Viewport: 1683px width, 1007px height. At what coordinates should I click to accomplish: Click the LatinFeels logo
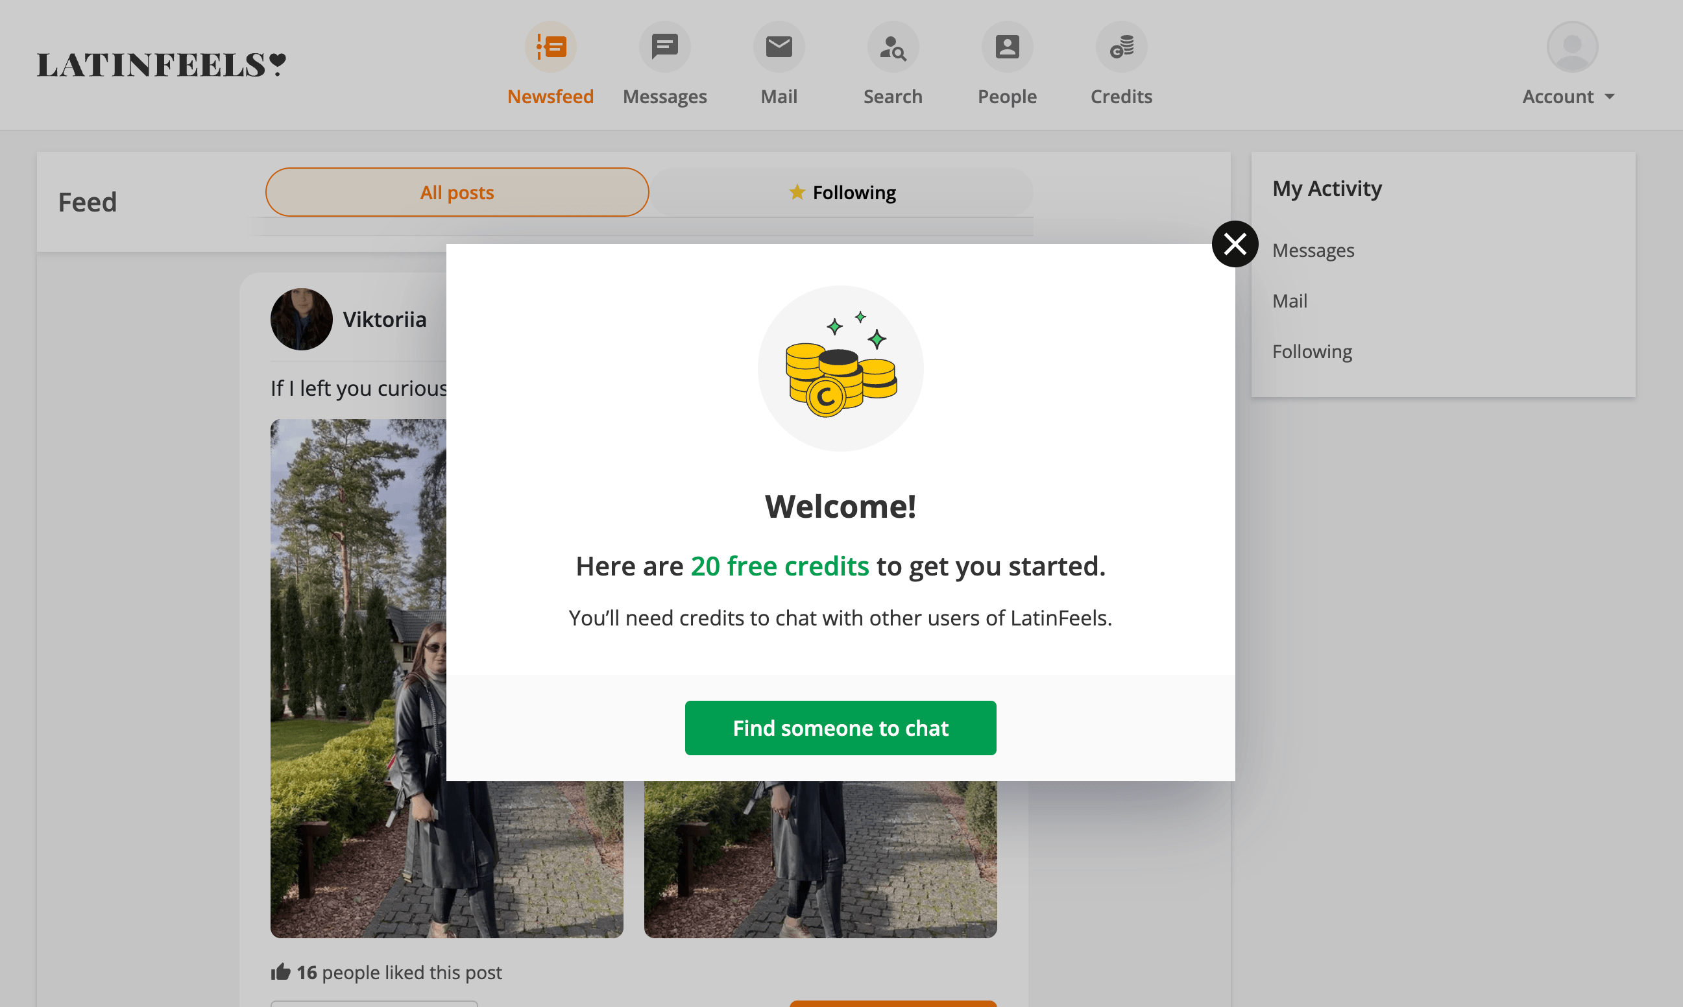[162, 65]
